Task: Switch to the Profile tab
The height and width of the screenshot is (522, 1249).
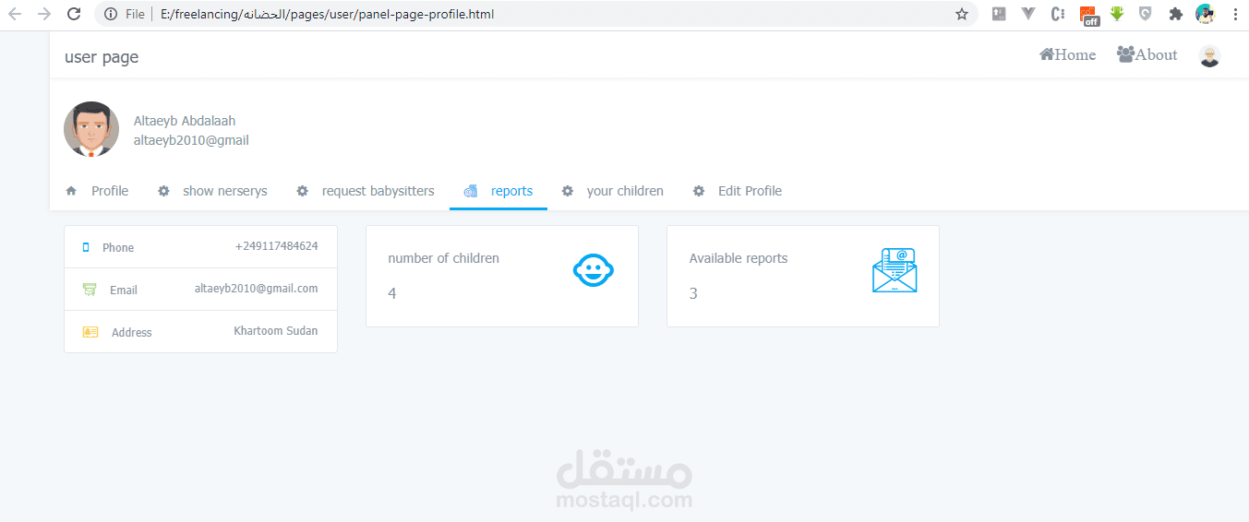Action: click(97, 191)
